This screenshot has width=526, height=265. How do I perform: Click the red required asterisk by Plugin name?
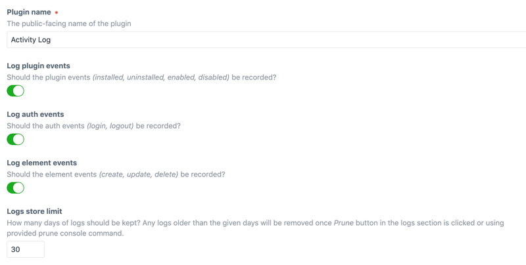(x=57, y=12)
